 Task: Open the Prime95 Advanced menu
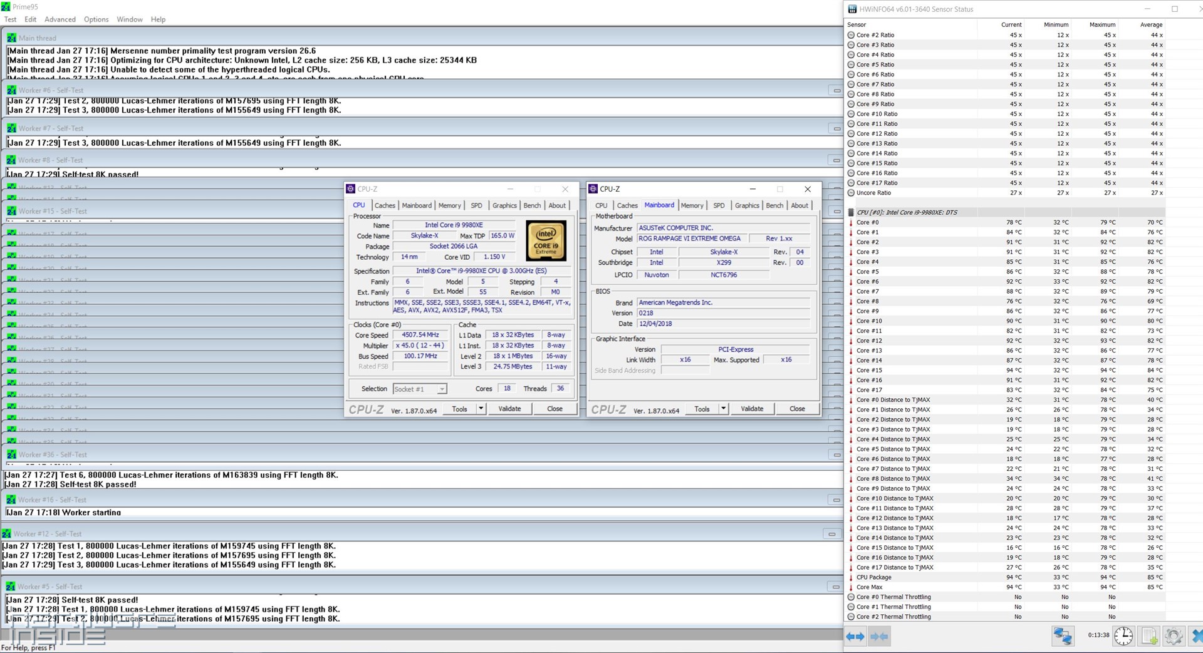(60, 19)
